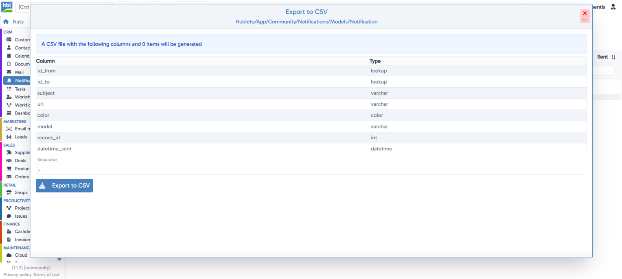This screenshot has width=622, height=279.
Task: Open the Contacts person icon in sidebar
Action: [x=9, y=48]
